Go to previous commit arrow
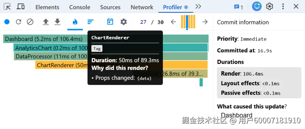The image size is (305, 129). [173, 22]
